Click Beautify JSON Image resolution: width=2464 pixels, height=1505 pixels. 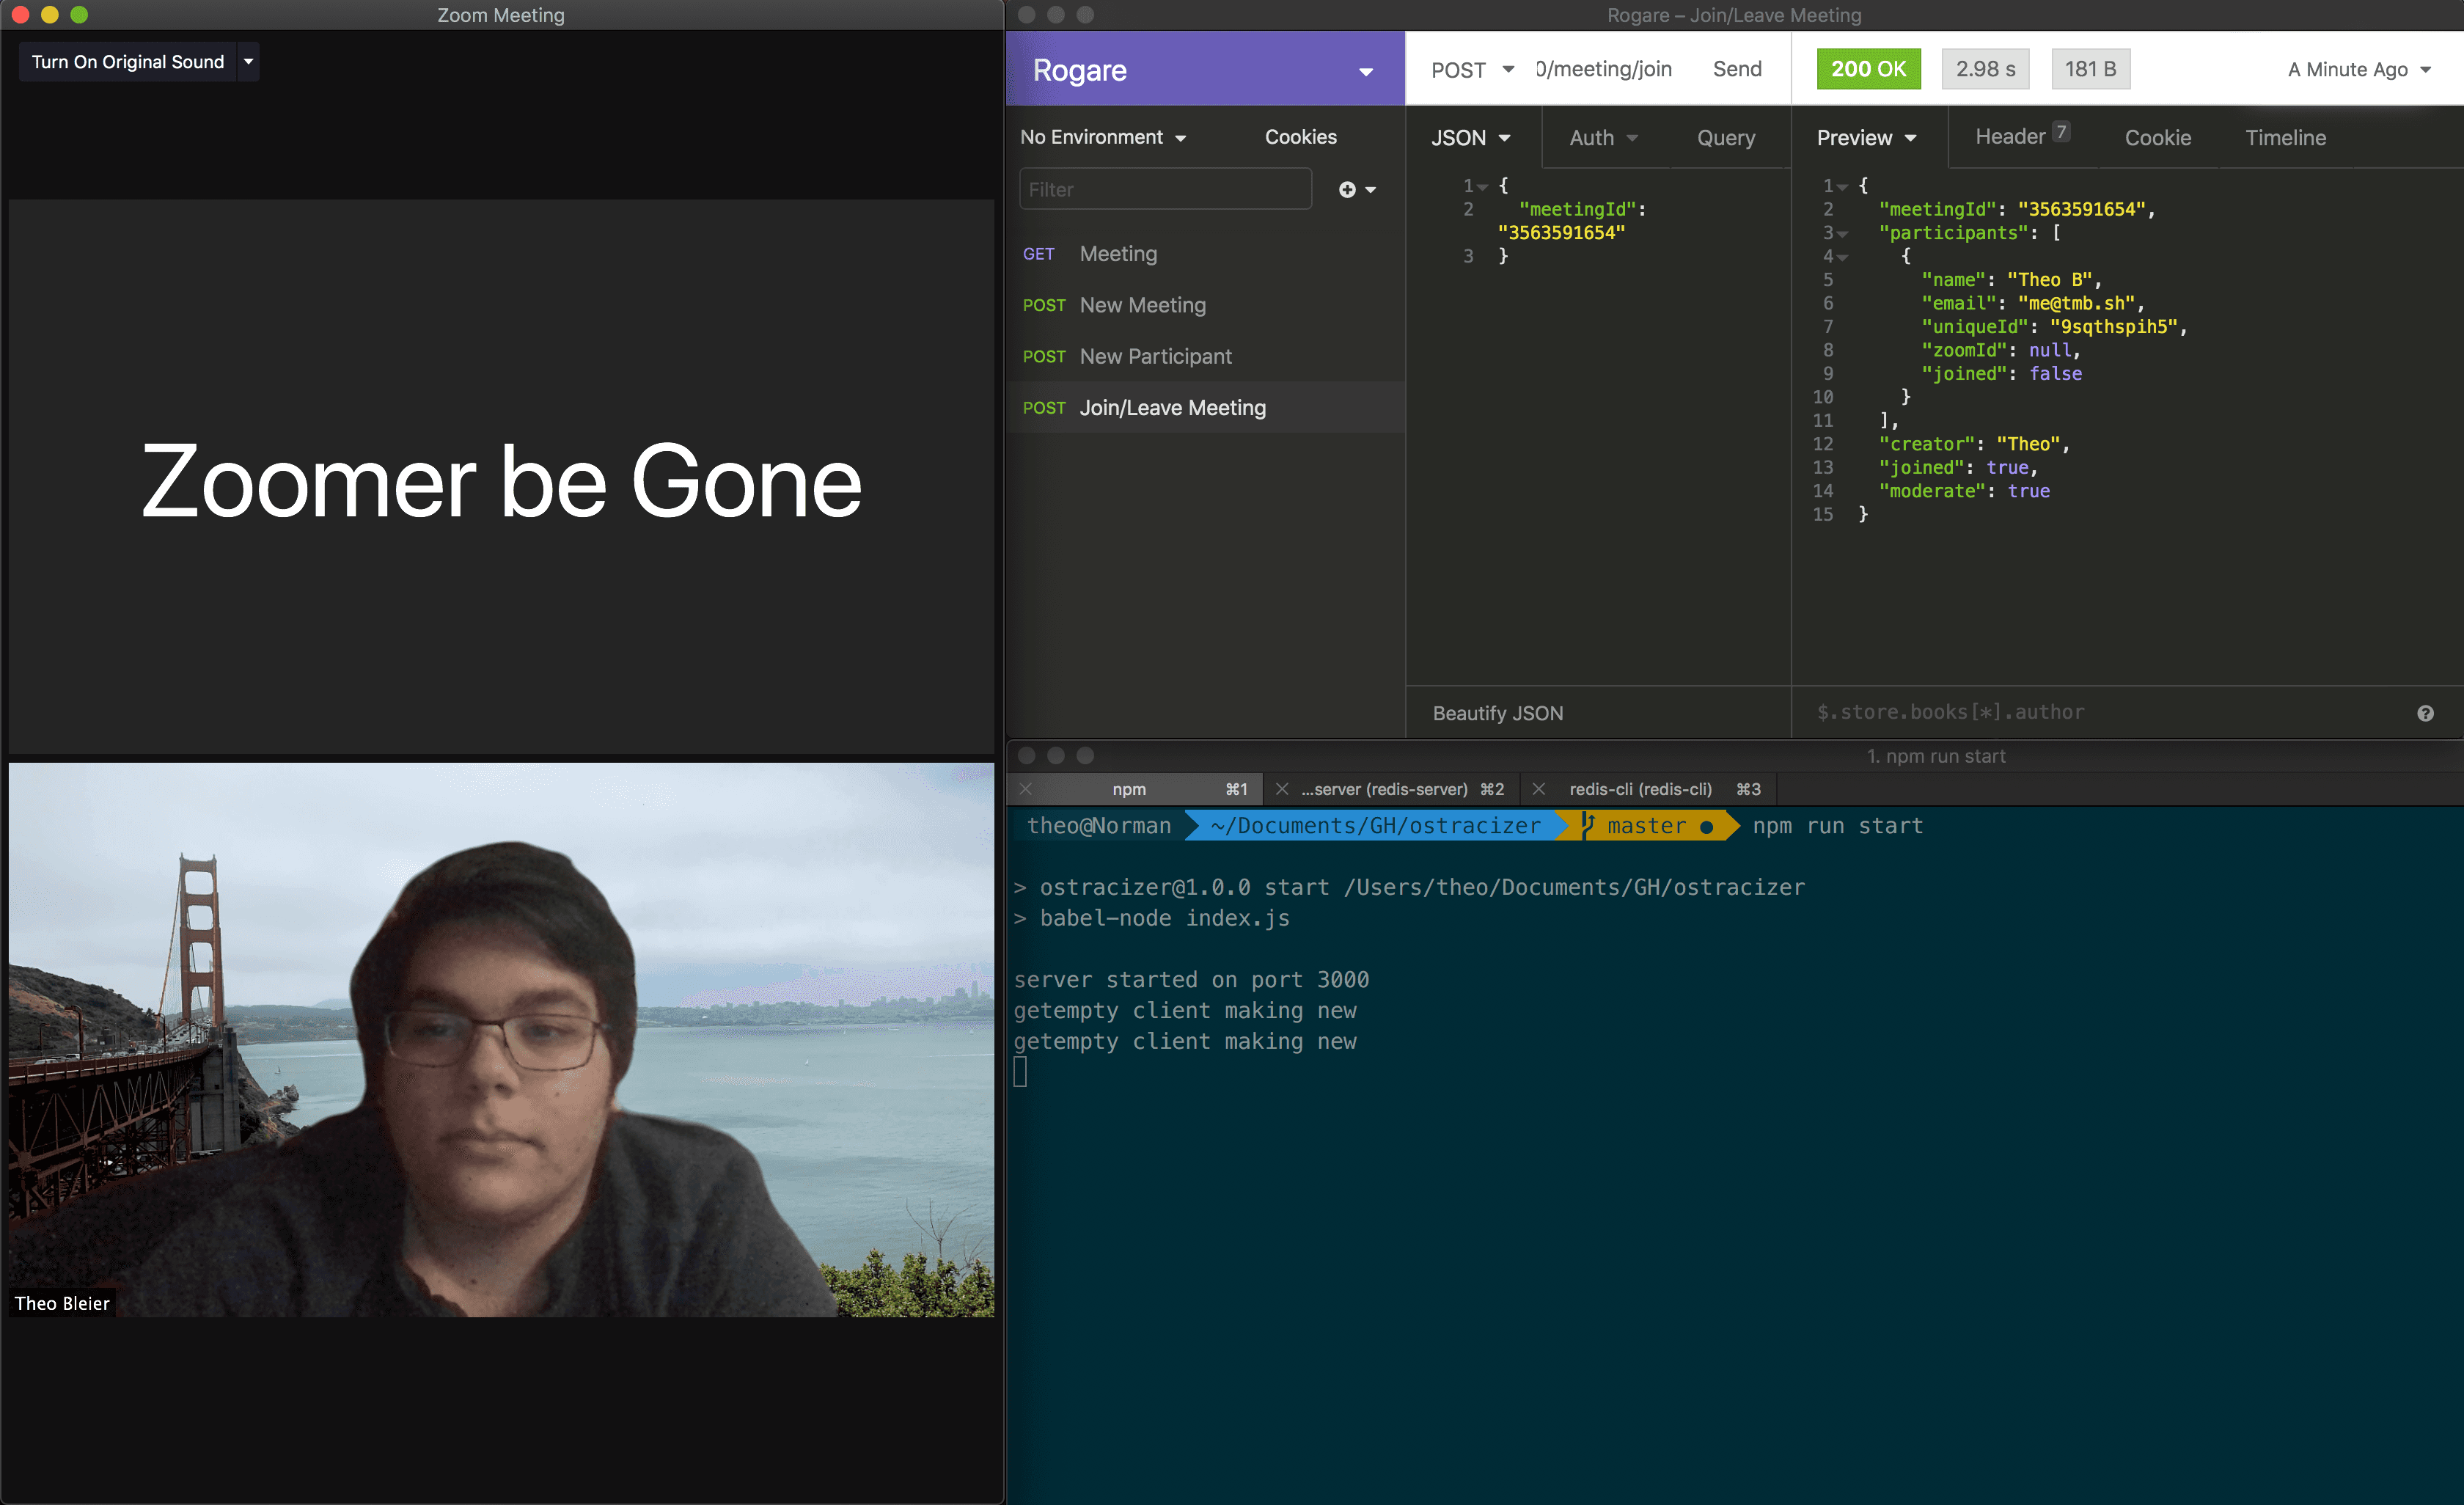(x=1497, y=713)
